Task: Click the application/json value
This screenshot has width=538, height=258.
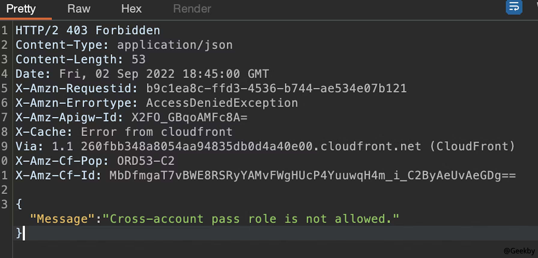Action: [175, 45]
